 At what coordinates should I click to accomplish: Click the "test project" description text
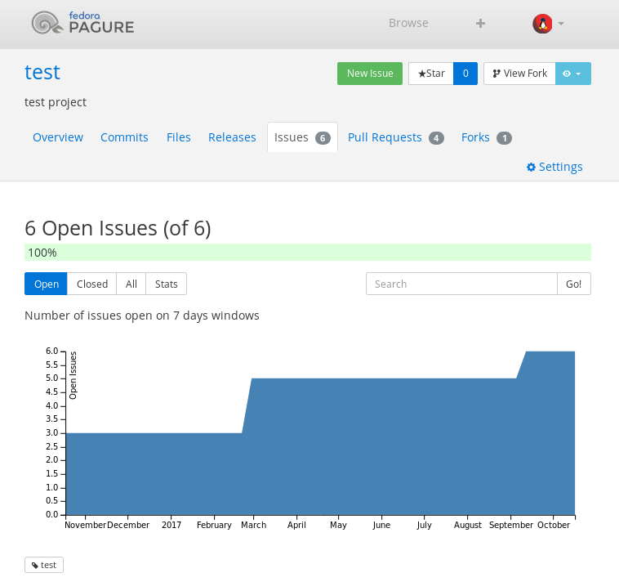pyautogui.click(x=56, y=102)
